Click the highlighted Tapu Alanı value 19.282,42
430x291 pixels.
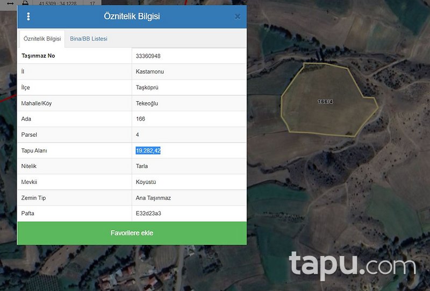148,151
